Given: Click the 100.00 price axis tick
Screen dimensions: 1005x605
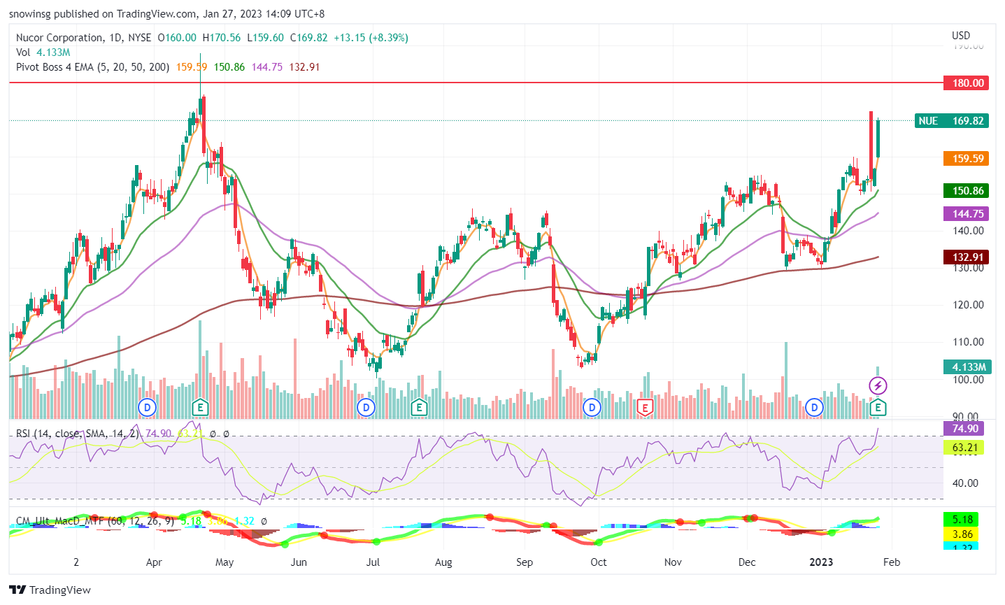Looking at the screenshot, I should (x=968, y=379).
